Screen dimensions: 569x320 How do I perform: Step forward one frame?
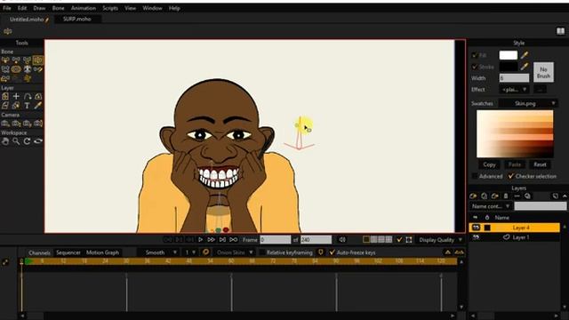212,239
